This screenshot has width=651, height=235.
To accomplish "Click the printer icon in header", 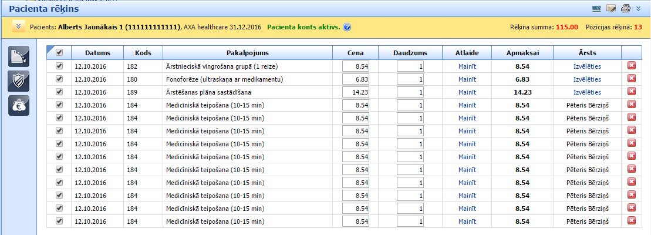I will [x=626, y=8].
